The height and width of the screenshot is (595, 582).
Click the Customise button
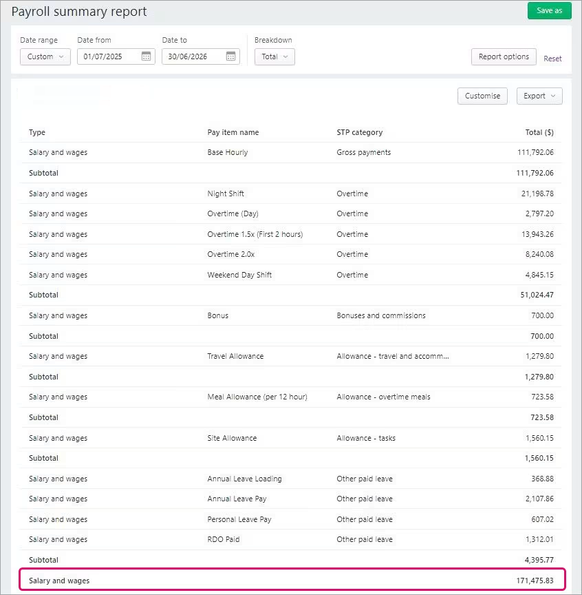pos(482,96)
